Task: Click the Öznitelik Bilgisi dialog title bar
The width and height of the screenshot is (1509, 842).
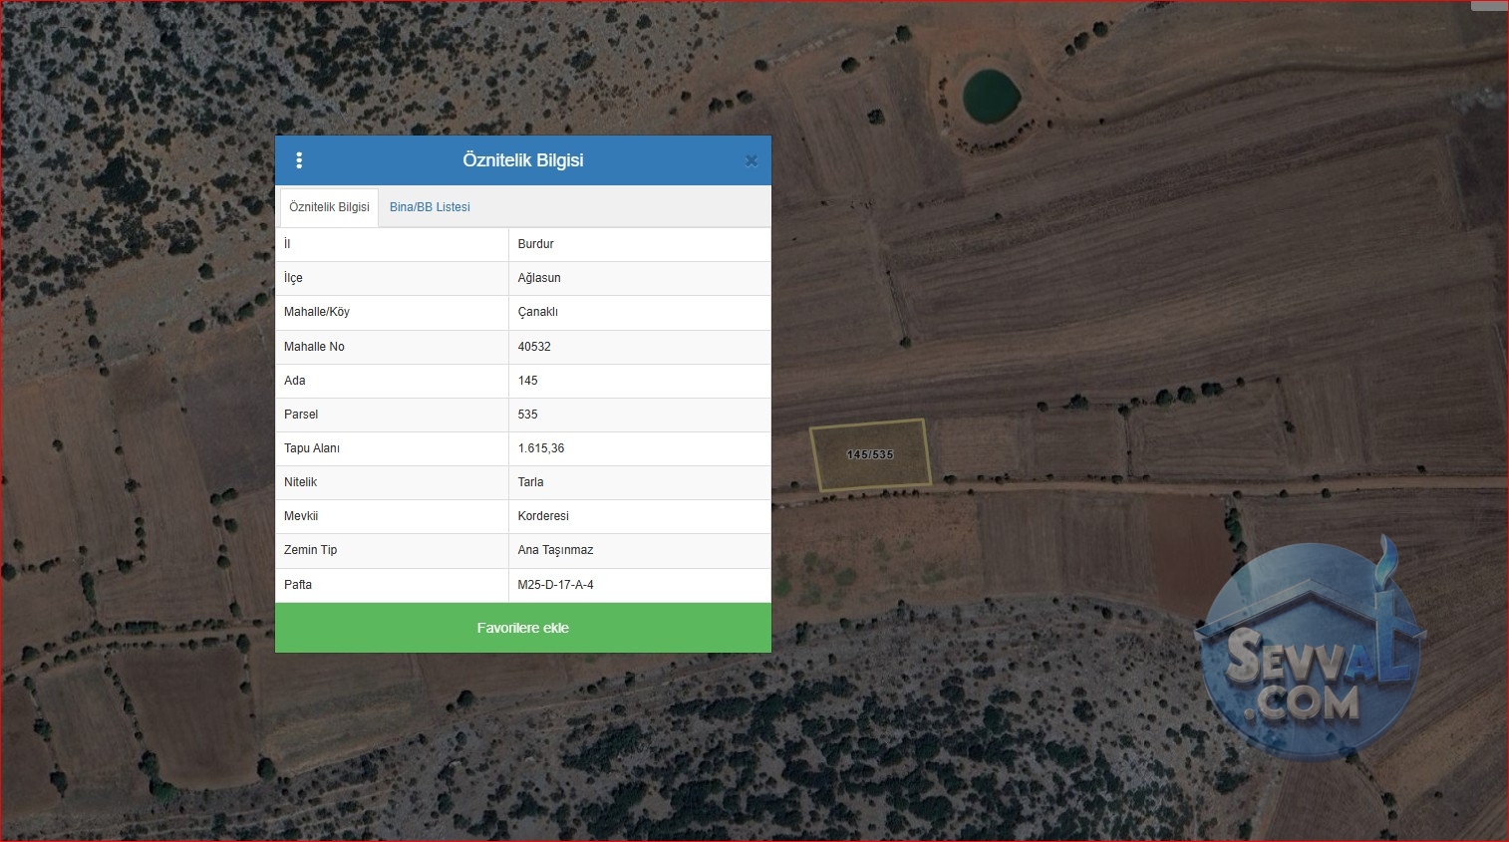Action: click(523, 160)
